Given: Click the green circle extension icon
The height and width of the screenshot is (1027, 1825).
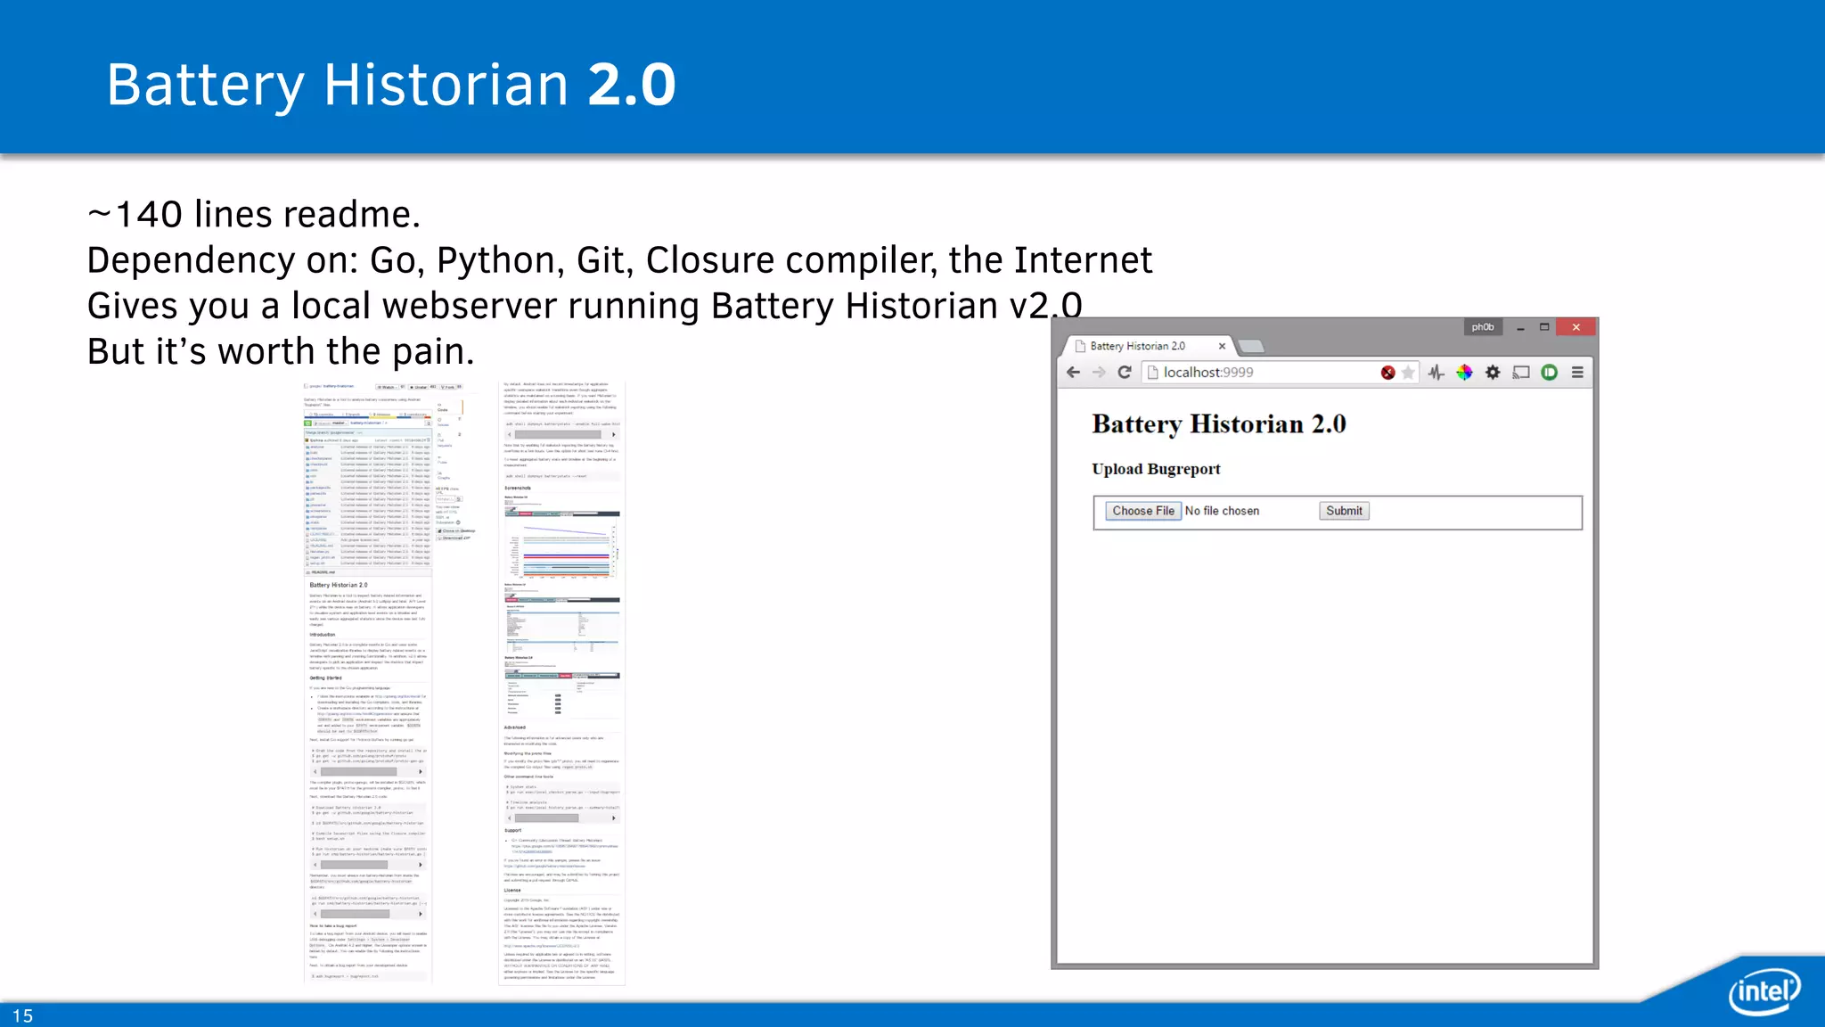Looking at the screenshot, I should tap(1550, 373).
